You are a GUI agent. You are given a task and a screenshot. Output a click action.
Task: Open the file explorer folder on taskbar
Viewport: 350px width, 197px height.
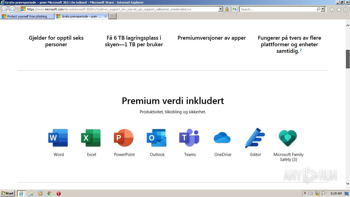point(31,193)
